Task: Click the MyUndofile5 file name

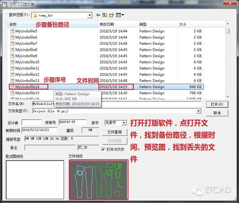Action: click(x=26, y=31)
